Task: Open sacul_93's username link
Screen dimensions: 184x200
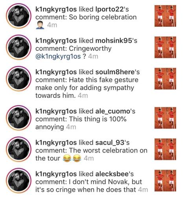Action: point(110,143)
